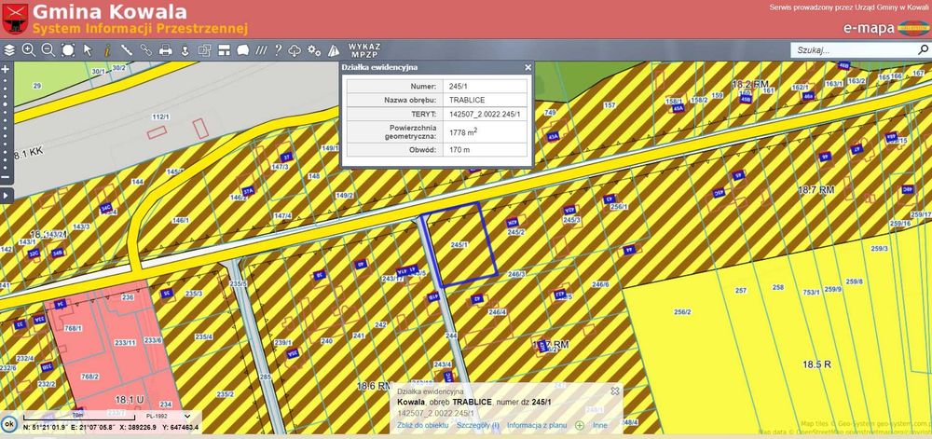Click the Zbliż do obiektu link
Screen dimensions: 932x439
pos(422,425)
